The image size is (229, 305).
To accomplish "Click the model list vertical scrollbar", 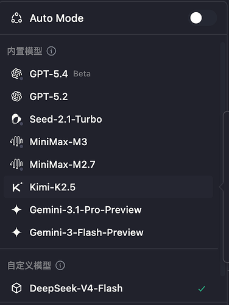I will point(222,159).
